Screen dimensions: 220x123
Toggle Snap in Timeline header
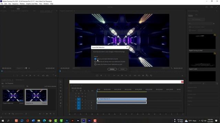pyautogui.click(x=77, y=91)
